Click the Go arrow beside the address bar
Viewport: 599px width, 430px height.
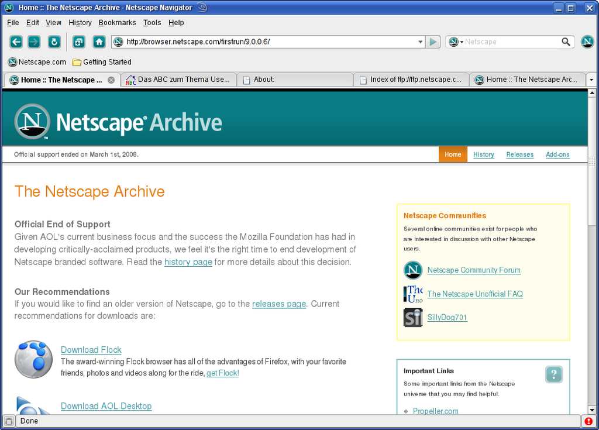click(433, 42)
